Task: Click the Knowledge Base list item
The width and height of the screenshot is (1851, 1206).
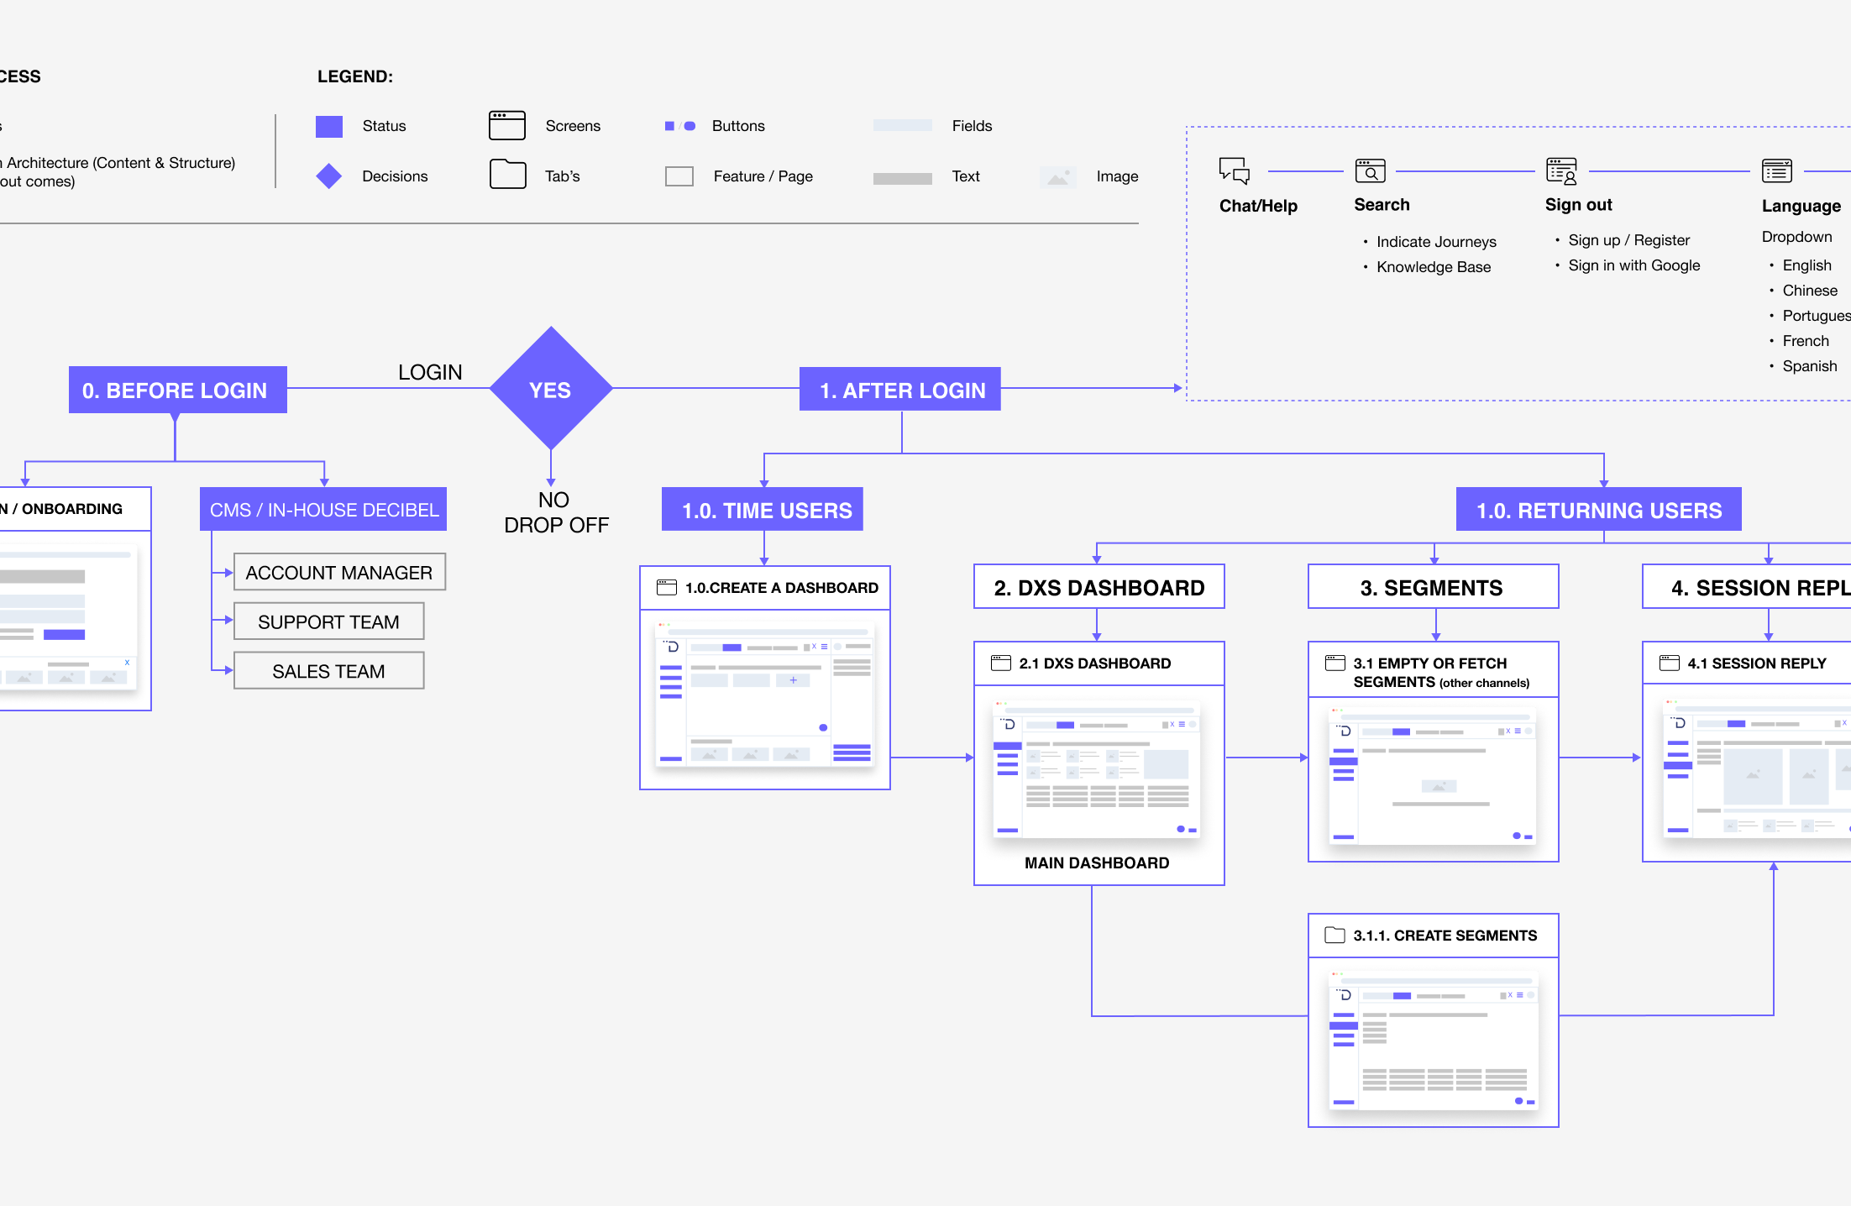Action: [x=1433, y=267]
